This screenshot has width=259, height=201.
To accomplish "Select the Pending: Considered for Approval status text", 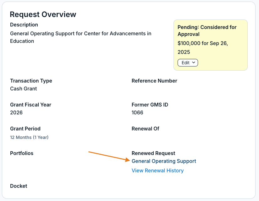I will tap(207, 31).
